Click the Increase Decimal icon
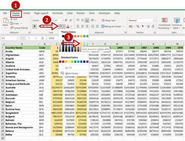The image size is (185, 141). coord(148,27)
